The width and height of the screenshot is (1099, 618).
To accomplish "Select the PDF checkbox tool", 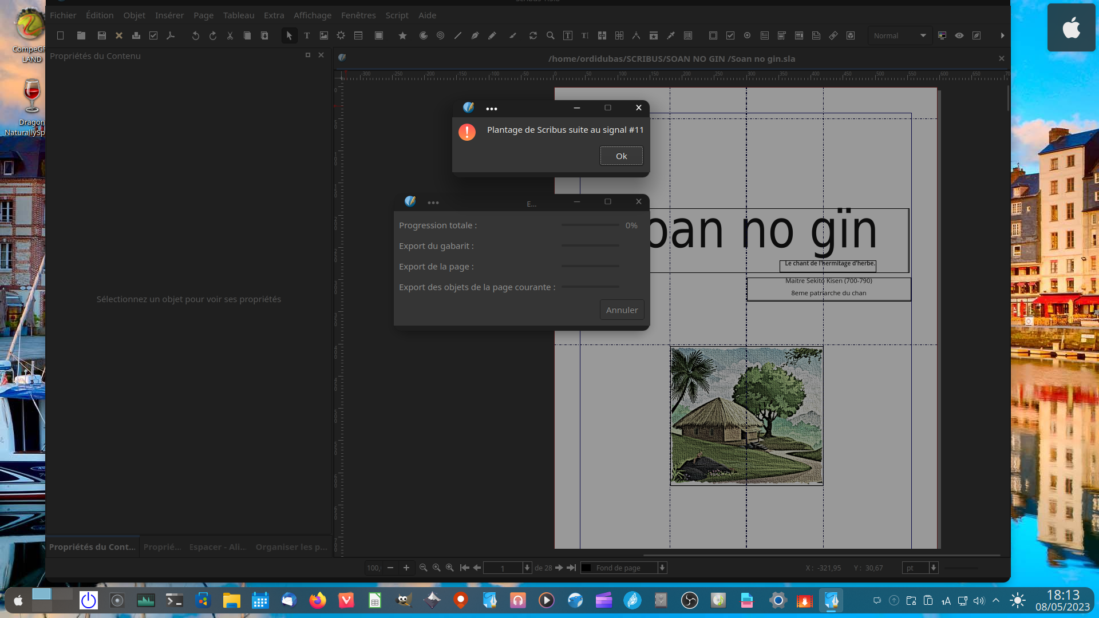I will point(730,35).
